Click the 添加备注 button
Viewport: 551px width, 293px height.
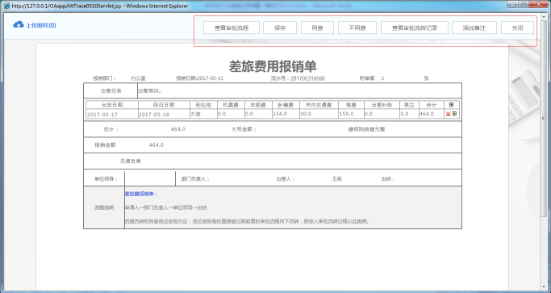[x=474, y=27]
